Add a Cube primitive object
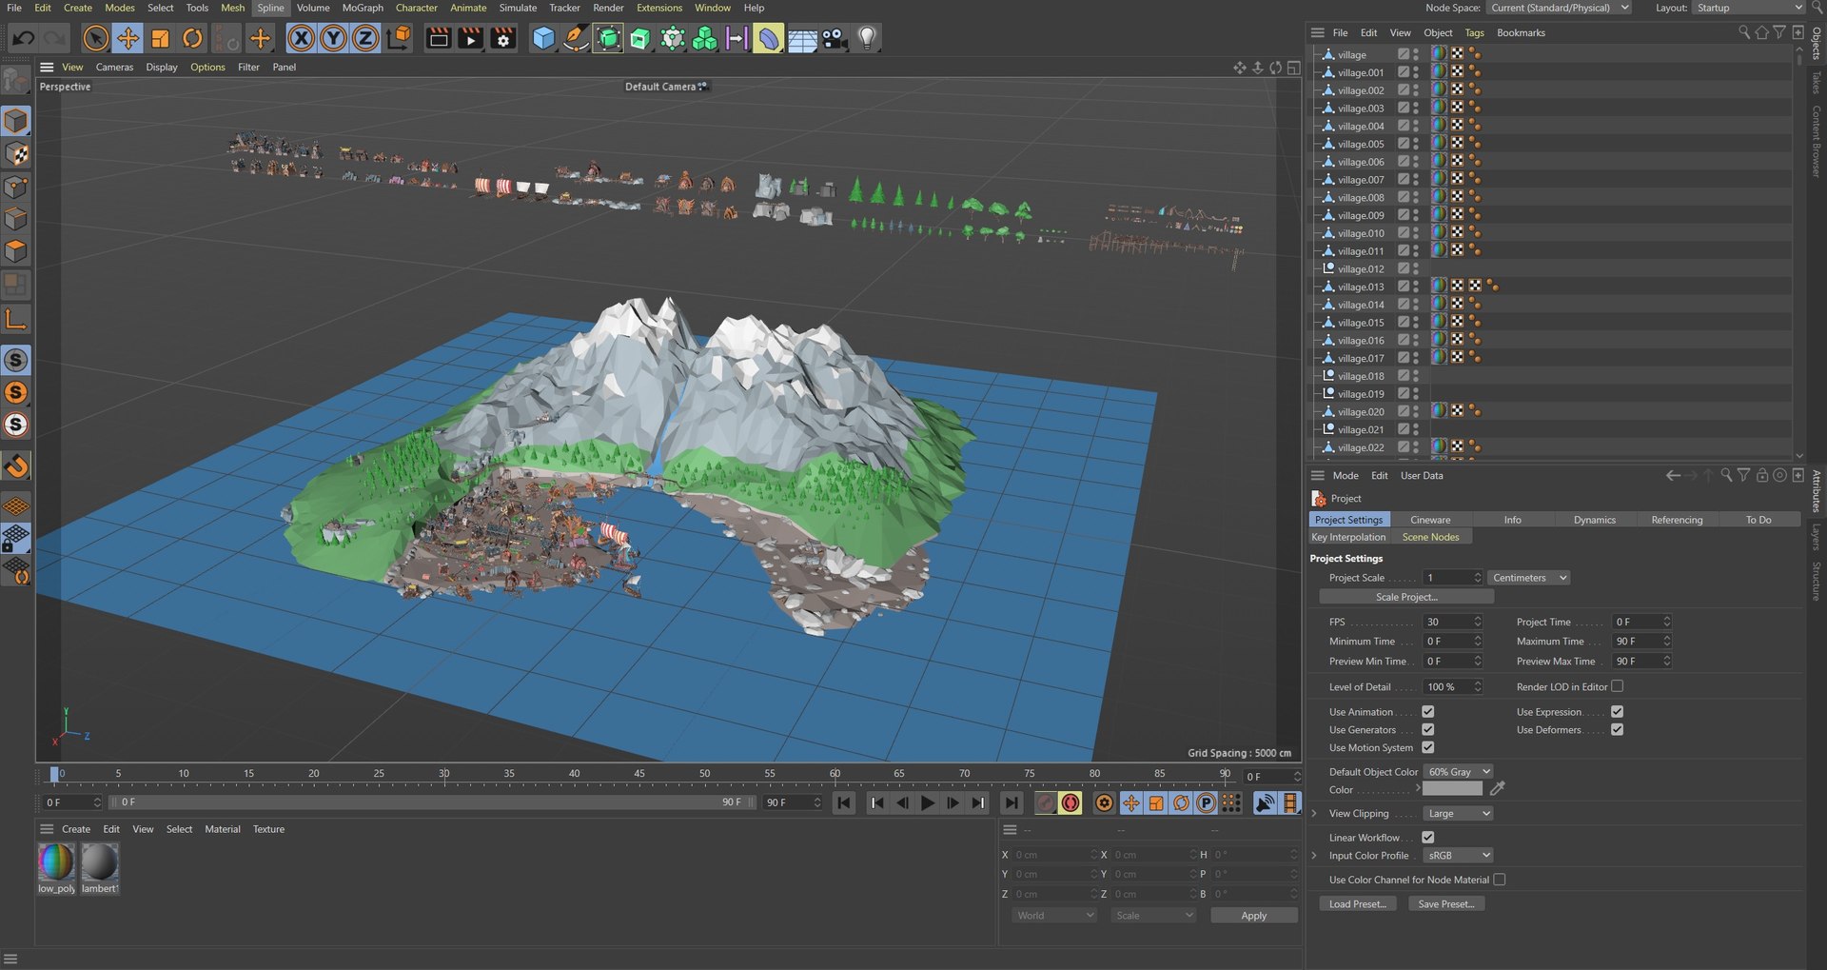Screen dimensions: 1827x970 [x=543, y=39]
